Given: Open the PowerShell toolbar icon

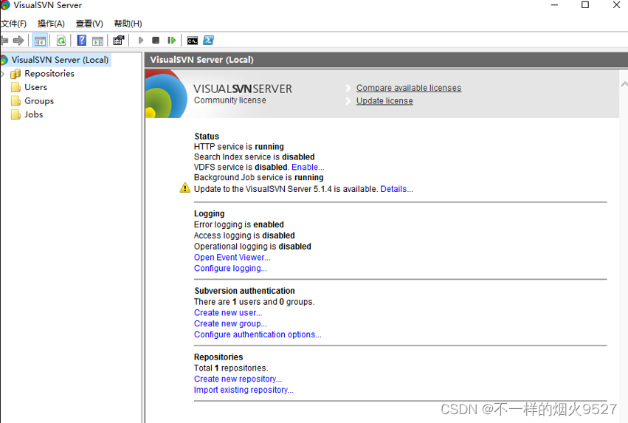Looking at the screenshot, I should (209, 41).
